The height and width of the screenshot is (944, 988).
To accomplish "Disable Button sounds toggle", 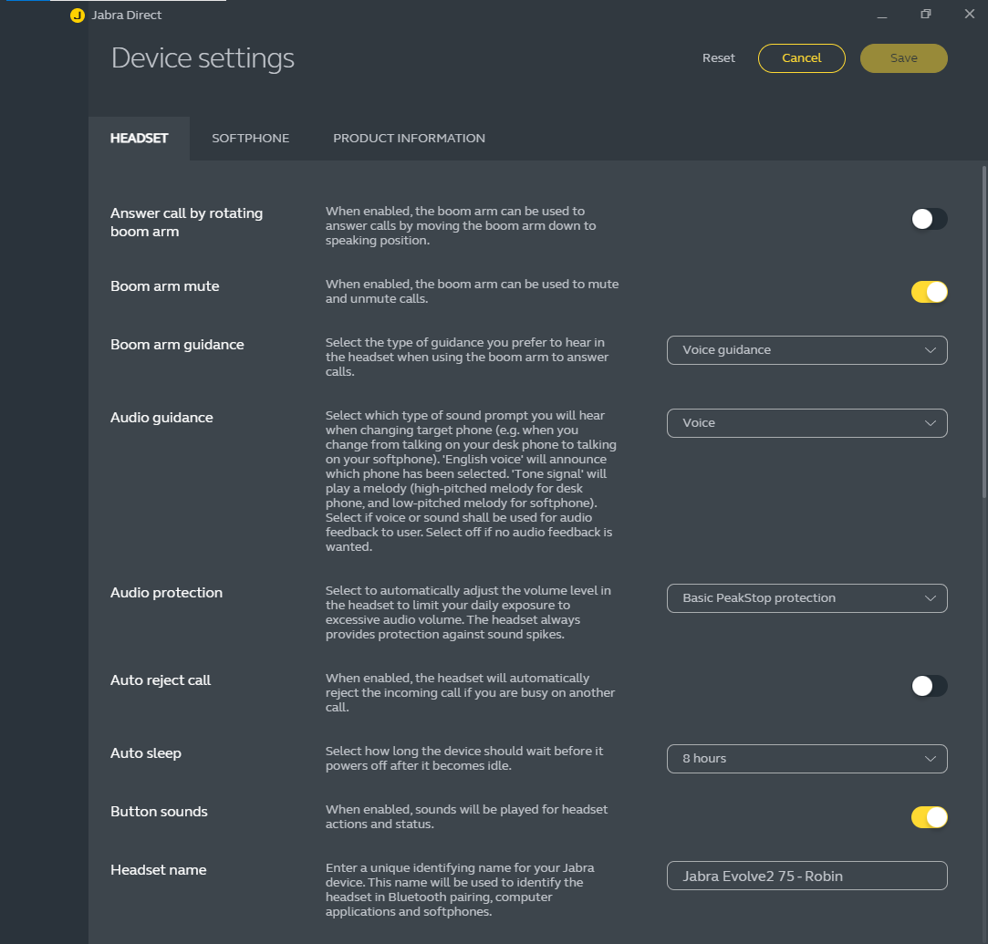I will click(929, 817).
